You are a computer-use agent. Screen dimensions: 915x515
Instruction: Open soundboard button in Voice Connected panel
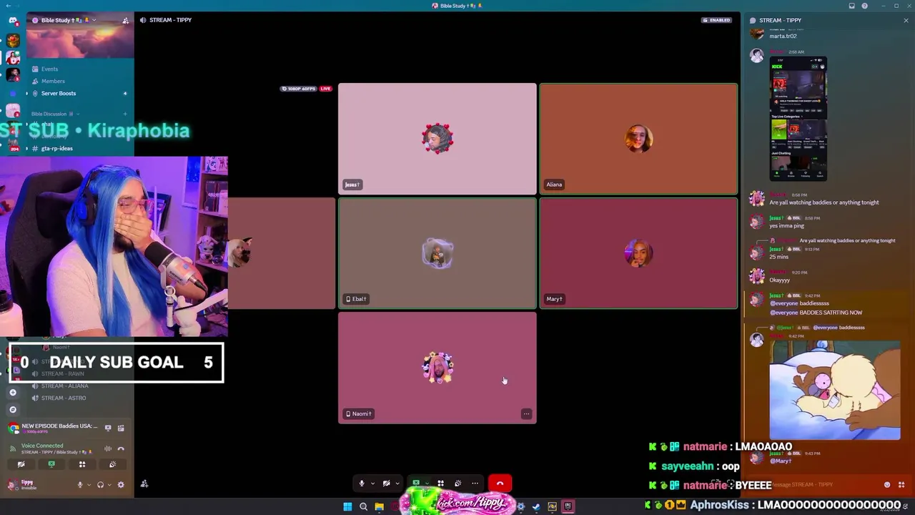tap(112, 464)
